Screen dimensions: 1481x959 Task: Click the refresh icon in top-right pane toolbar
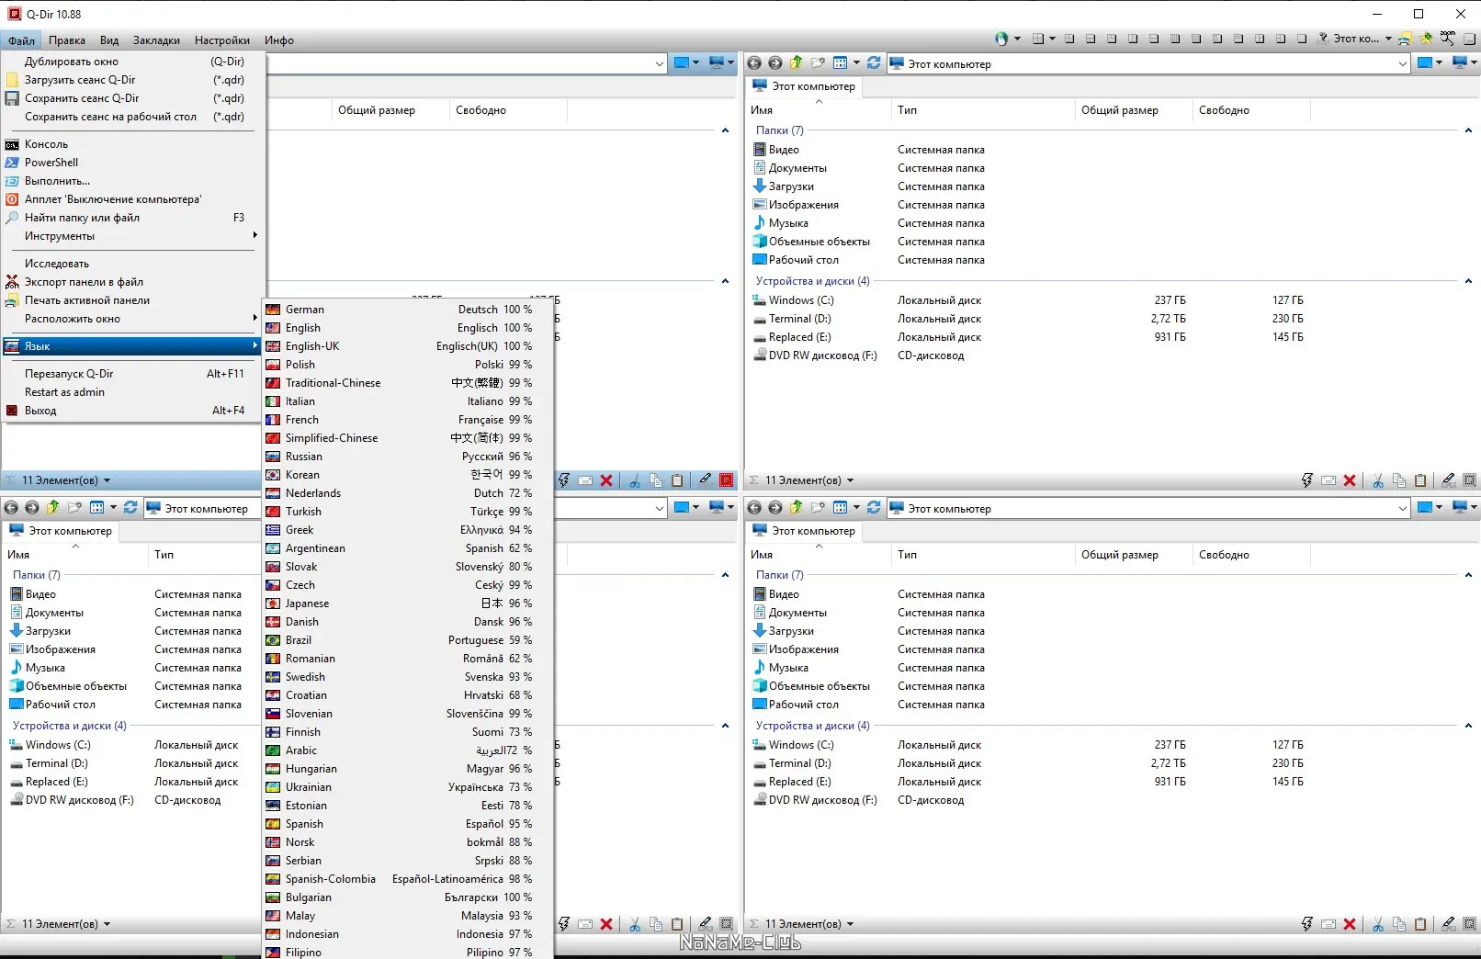point(874,63)
